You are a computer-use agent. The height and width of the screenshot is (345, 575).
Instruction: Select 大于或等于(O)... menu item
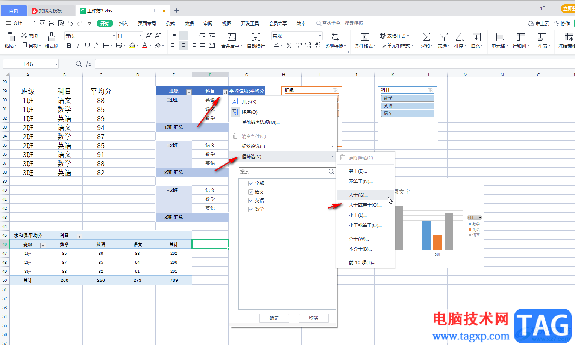pos(366,205)
